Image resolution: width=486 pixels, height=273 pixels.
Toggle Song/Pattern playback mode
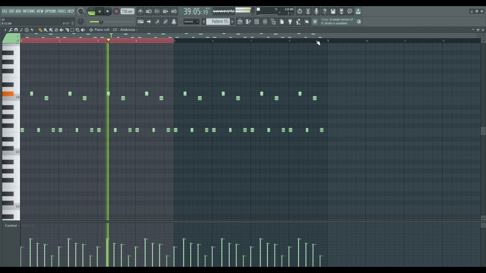92,12
